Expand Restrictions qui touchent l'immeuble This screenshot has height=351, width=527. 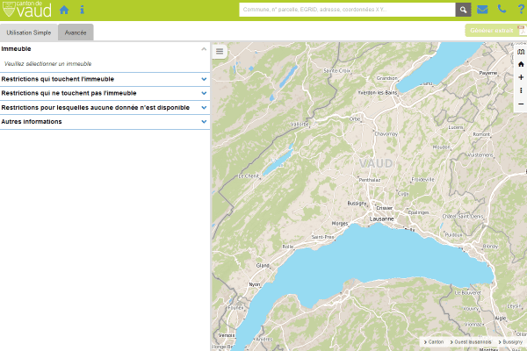tap(105, 79)
